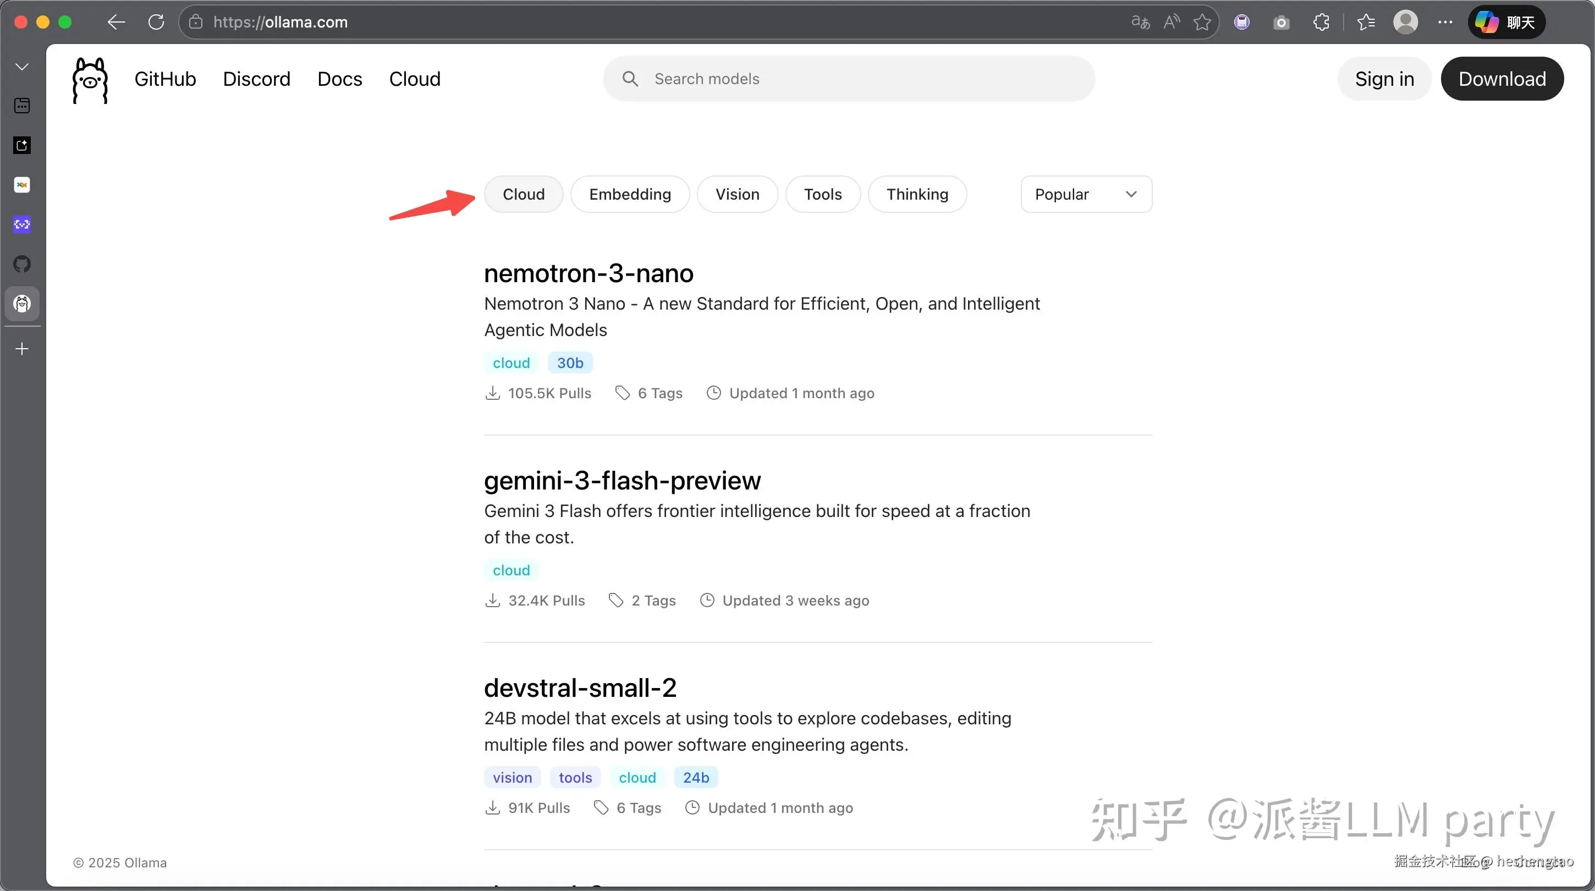Click the screenshot camera icon in the toolbar
The width and height of the screenshot is (1595, 891).
1281,23
